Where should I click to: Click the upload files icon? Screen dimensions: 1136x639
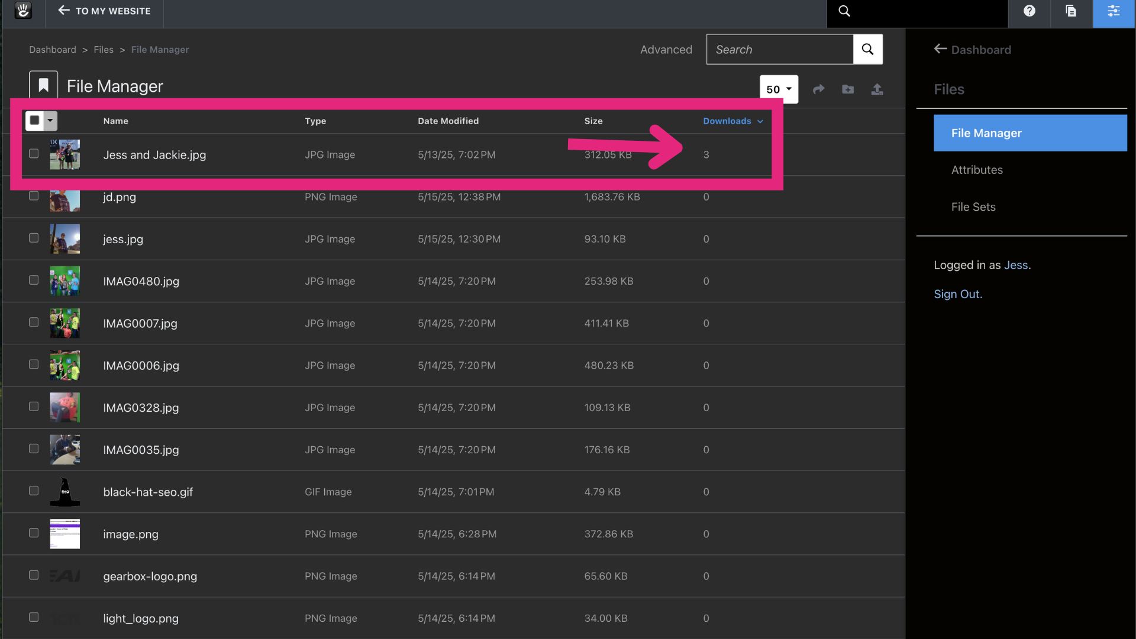[877, 89]
